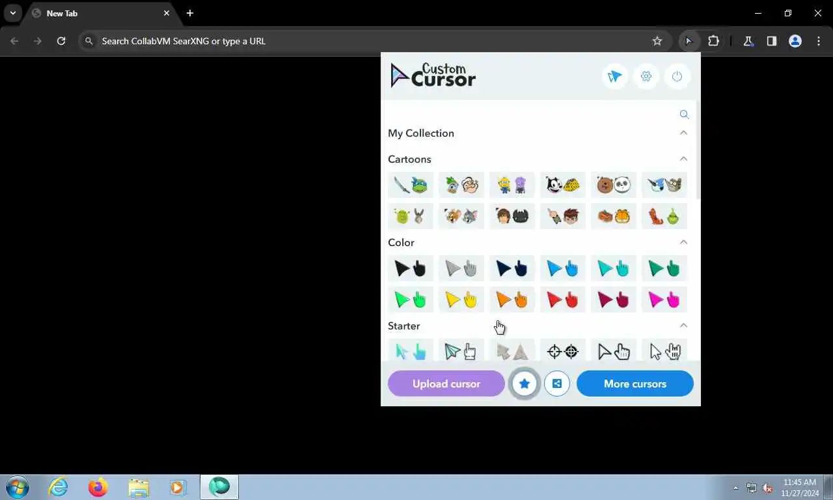Image resolution: width=833 pixels, height=500 pixels.
Task: Open Custom Cursor settings gear
Action: click(646, 76)
